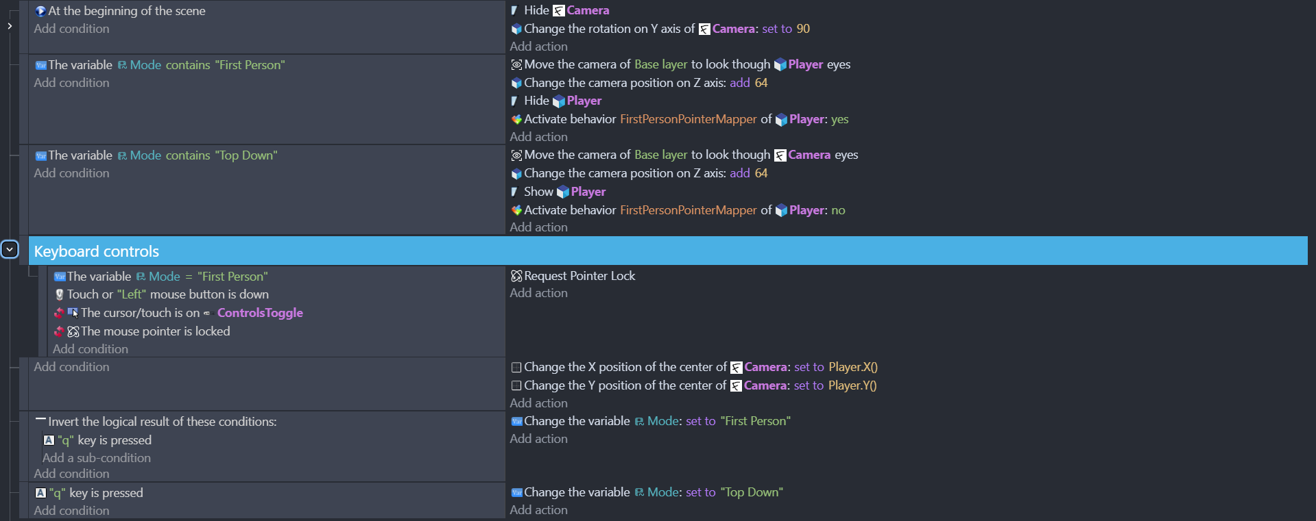This screenshot has height=521, width=1316.
Task: Click the 'mouse pointer is locked' lock icon
Action: click(x=73, y=331)
